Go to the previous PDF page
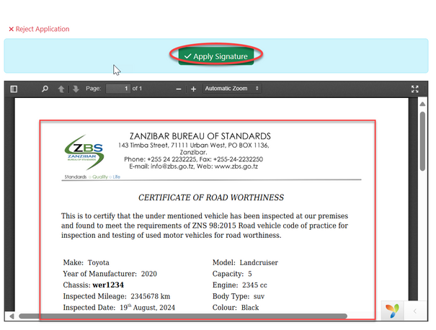This screenshot has width=436, height=330. 61,89
